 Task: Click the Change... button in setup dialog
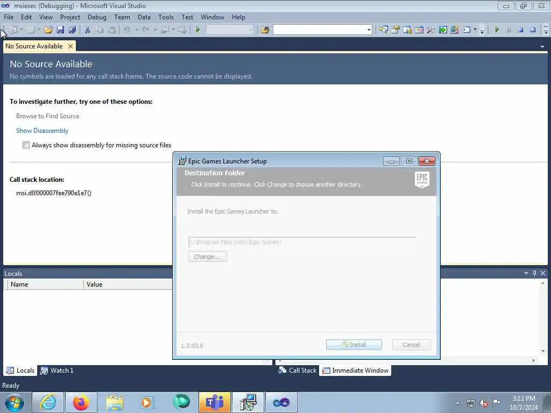click(x=207, y=257)
